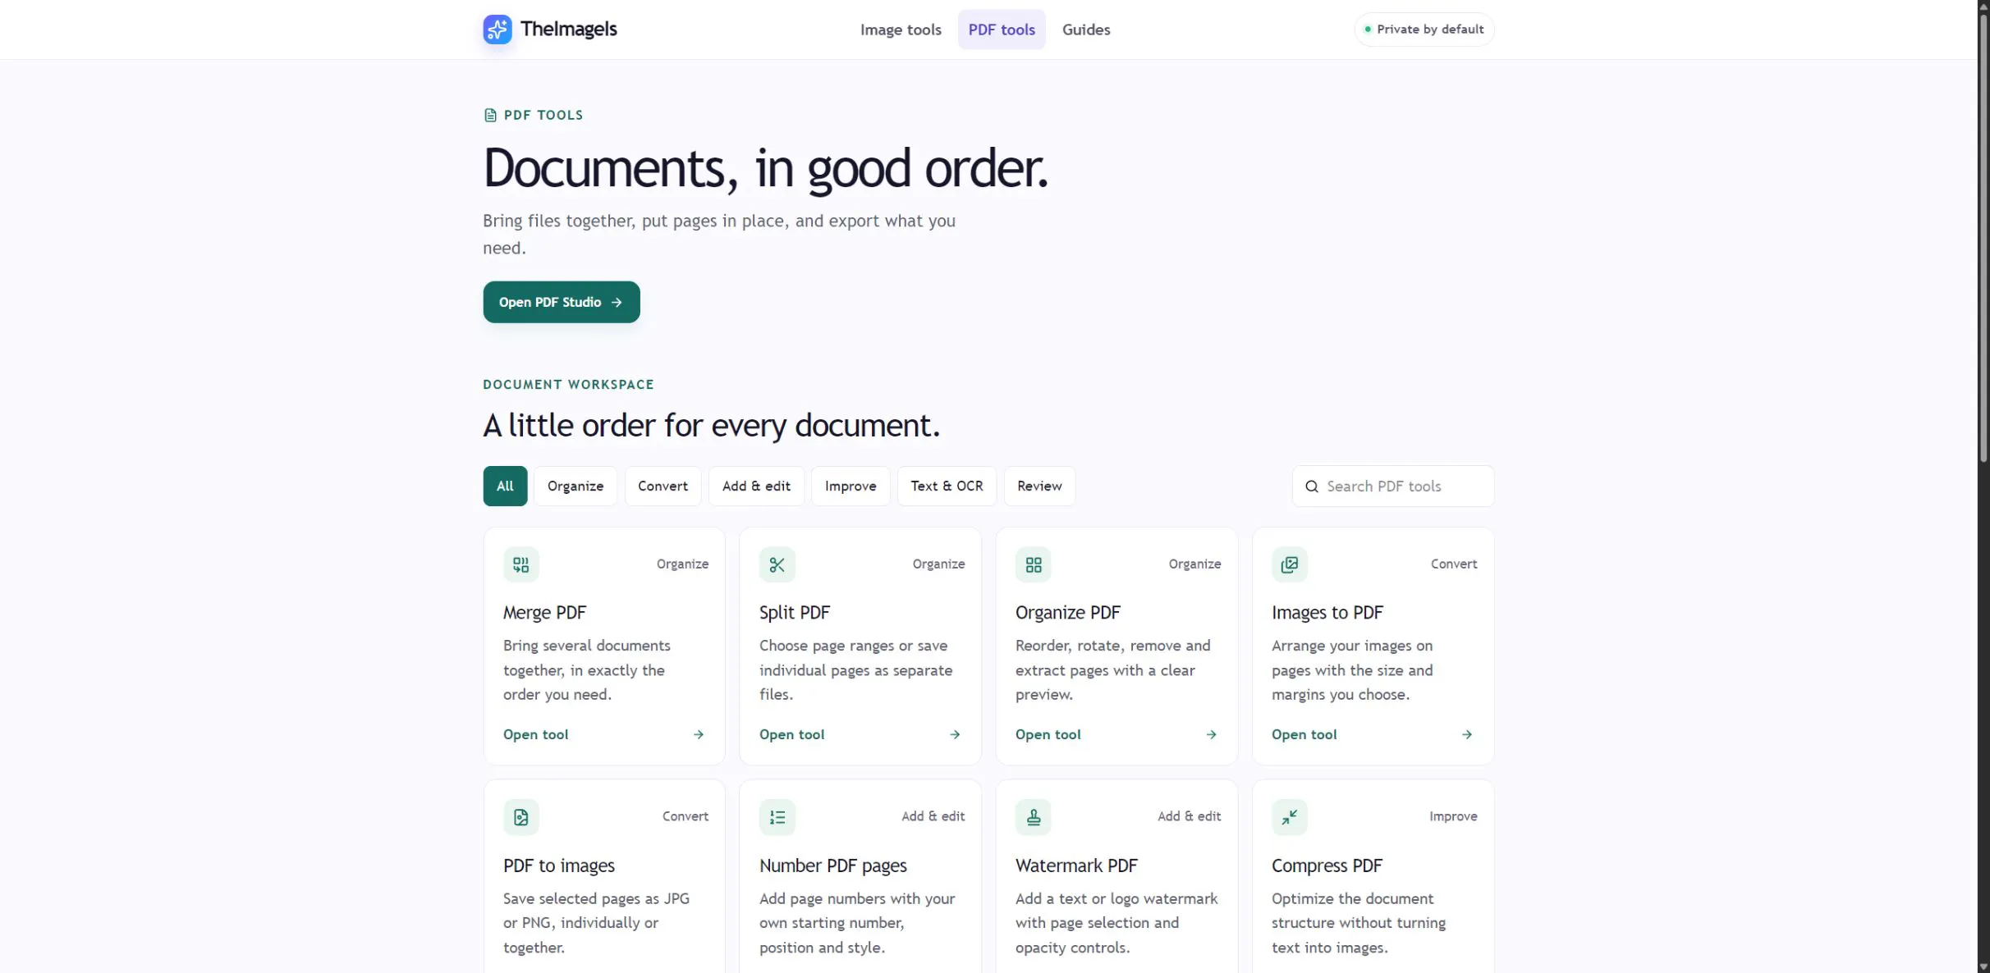Filter tools by Convert

[x=663, y=486]
